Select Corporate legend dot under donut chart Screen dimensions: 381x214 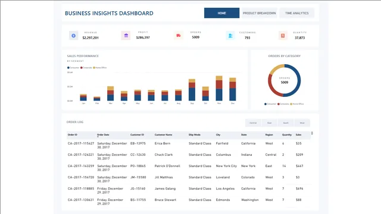tap(279, 104)
